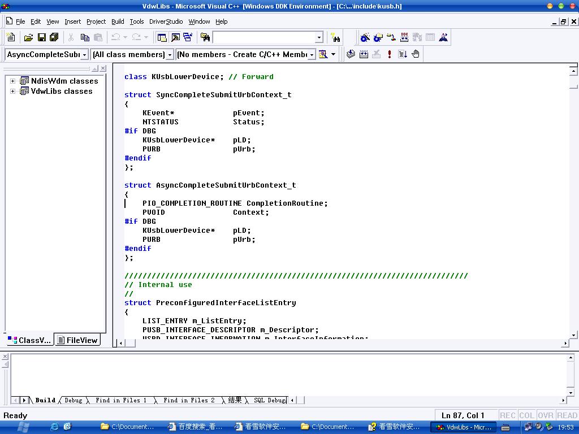The width and height of the screenshot is (579, 434).
Task: Click the code editor scroll down arrow
Action: tap(573, 335)
